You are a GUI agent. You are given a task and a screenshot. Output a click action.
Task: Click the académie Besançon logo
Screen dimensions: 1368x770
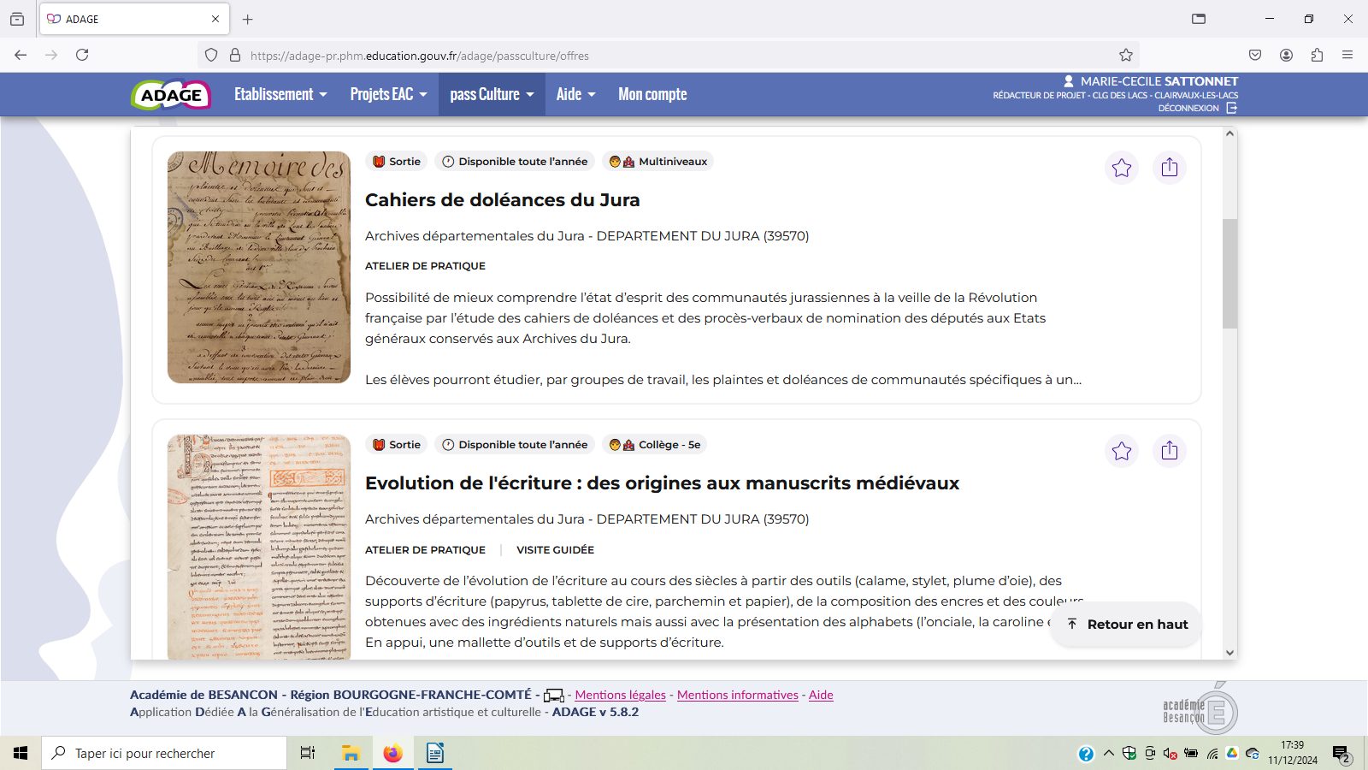click(x=1200, y=710)
